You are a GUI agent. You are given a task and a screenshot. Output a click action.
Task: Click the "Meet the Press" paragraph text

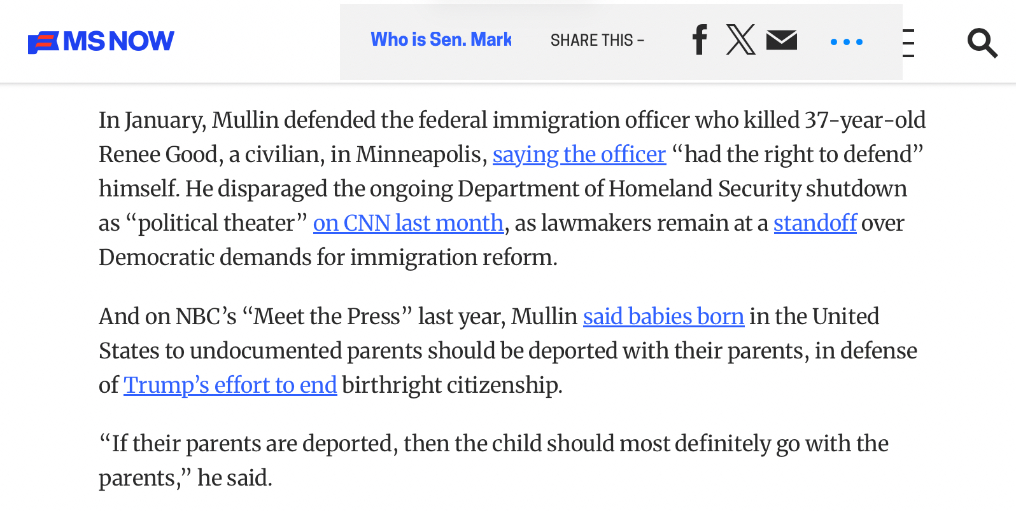coord(331,317)
